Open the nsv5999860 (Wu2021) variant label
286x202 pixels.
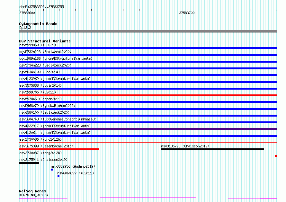38,45
